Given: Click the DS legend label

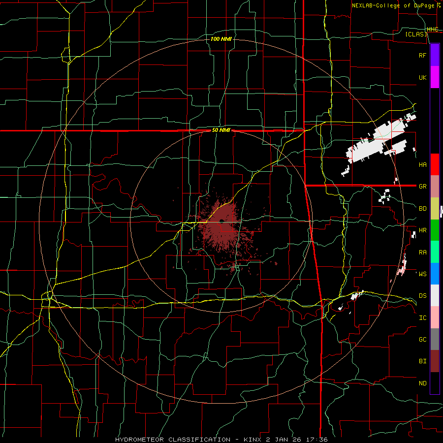Looking at the screenshot, I should click(x=423, y=296).
